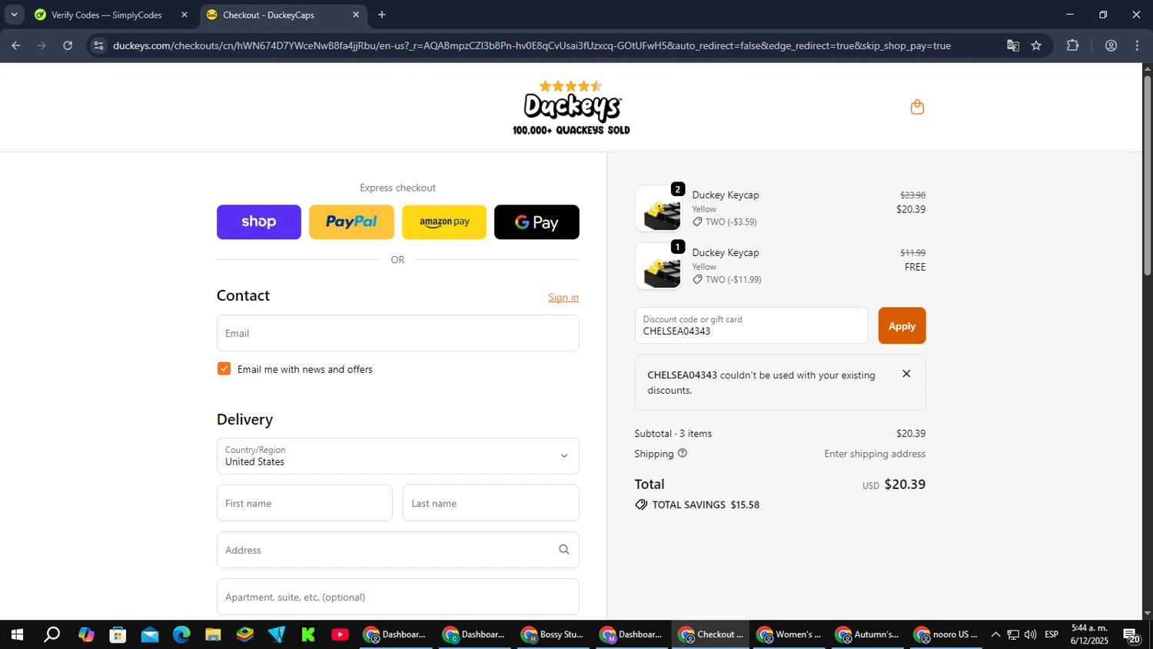Screen dimensions: 1153x649
Task: Click the URL address bar
Action: click(x=532, y=45)
